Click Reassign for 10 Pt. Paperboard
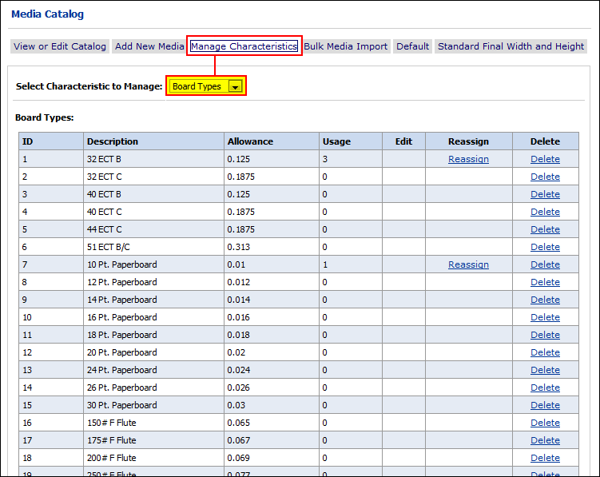The image size is (600, 477). pyautogui.click(x=468, y=264)
